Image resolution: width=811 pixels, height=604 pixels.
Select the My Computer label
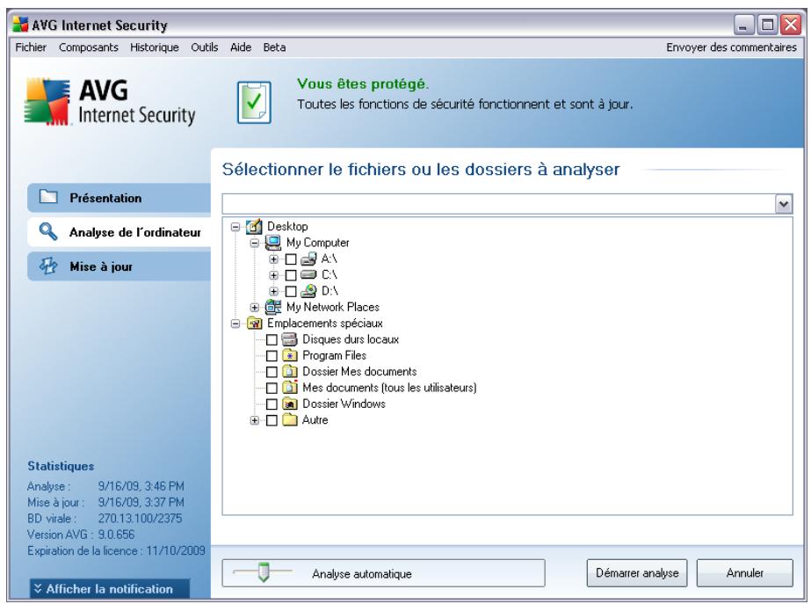(x=317, y=243)
